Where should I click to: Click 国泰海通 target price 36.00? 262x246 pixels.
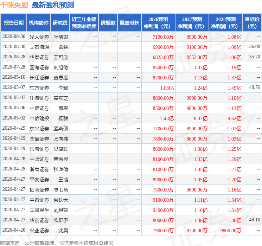point(255,47)
